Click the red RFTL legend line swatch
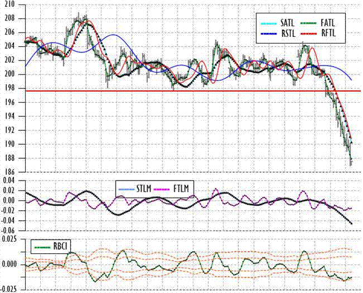363x293 pixels. click(x=309, y=34)
